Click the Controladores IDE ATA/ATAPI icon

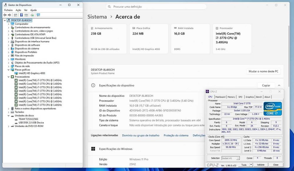pos(12,34)
